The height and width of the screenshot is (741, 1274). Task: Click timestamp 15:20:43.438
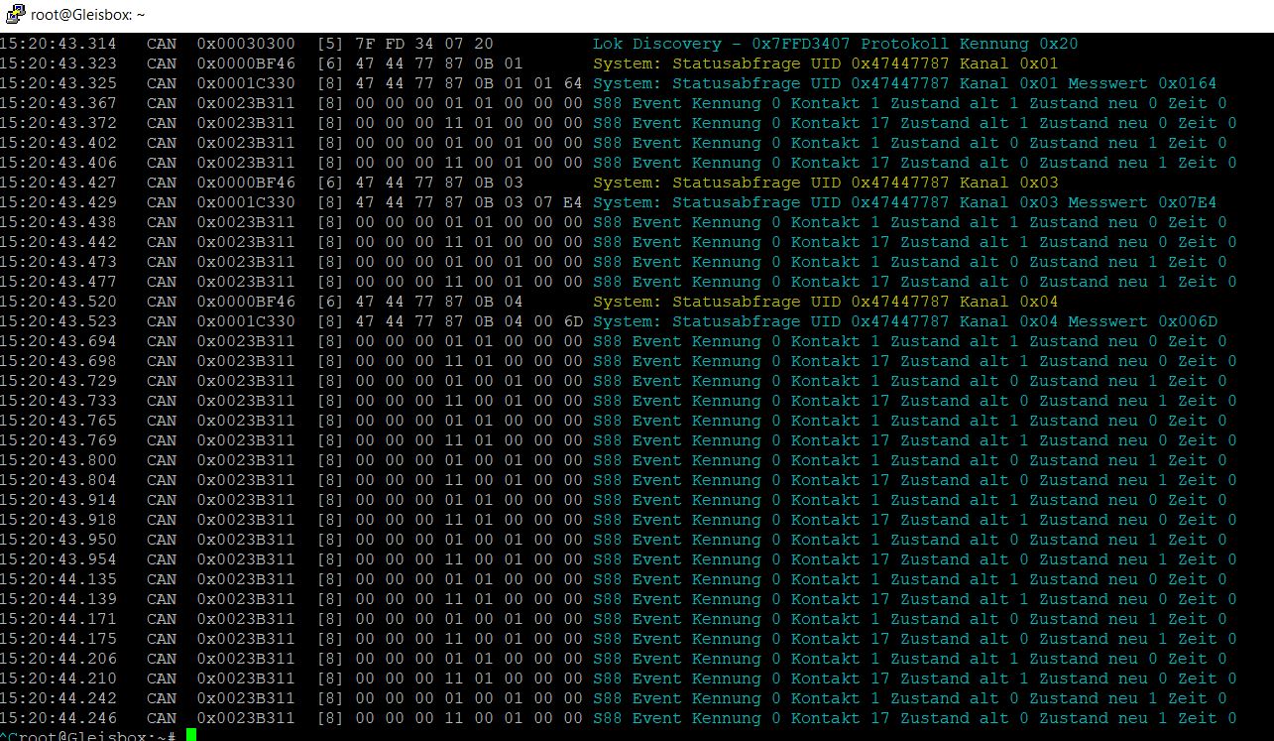pos(58,222)
